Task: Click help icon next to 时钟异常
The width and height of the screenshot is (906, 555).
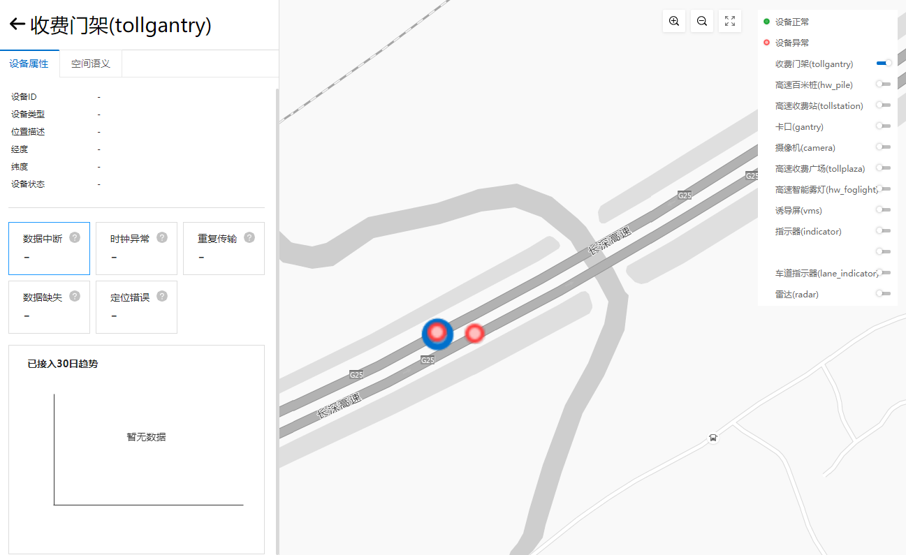Action: click(162, 237)
